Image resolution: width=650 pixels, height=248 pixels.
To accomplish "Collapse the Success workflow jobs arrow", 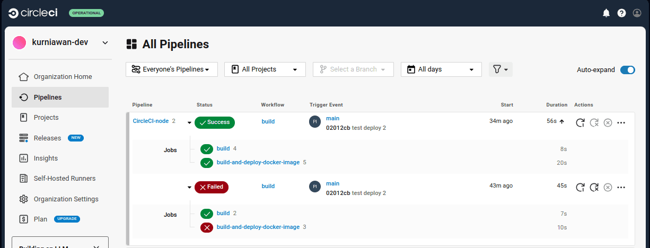I will pyautogui.click(x=189, y=123).
